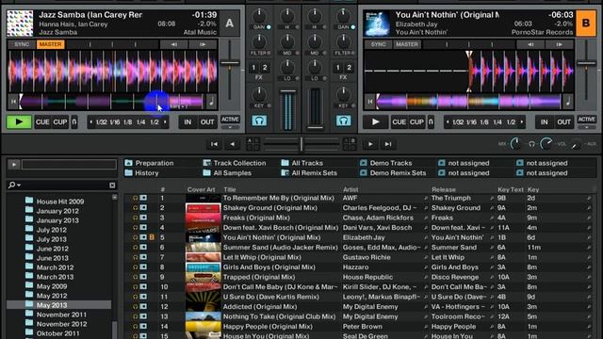Viewport: 603px width, 339px height.
Task: Skip crossfader fully left
Action: click(x=214, y=144)
